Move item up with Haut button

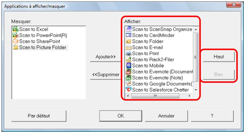click(219, 57)
